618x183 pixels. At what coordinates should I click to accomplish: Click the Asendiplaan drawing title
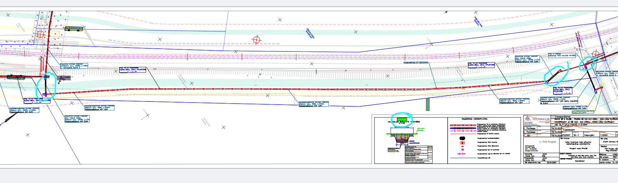pyautogui.click(x=580, y=161)
